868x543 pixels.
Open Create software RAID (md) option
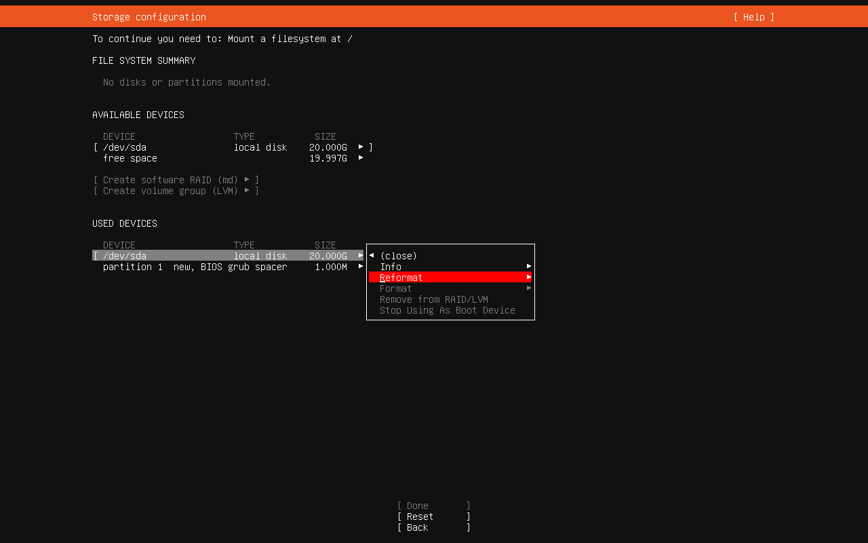click(176, 180)
